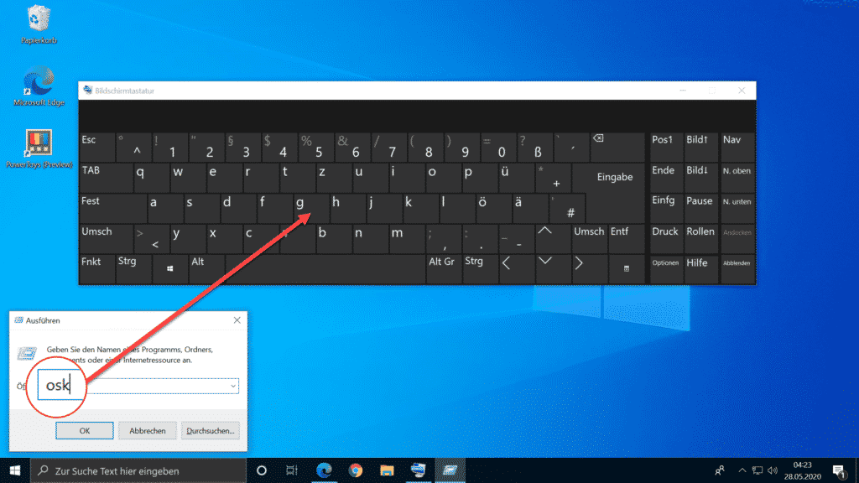Open Task View on the taskbar
859x483 pixels.
click(291, 470)
